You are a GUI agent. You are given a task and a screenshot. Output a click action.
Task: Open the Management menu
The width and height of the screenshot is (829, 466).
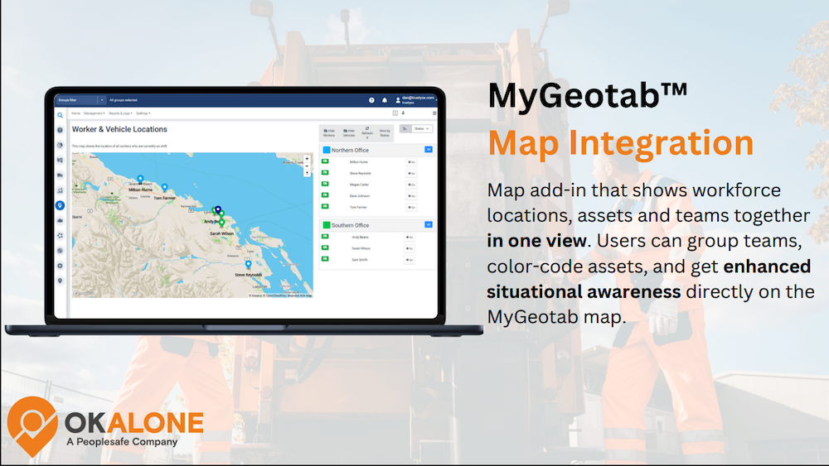tap(95, 113)
